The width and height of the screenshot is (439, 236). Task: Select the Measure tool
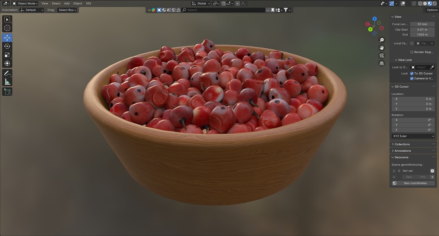click(7, 82)
